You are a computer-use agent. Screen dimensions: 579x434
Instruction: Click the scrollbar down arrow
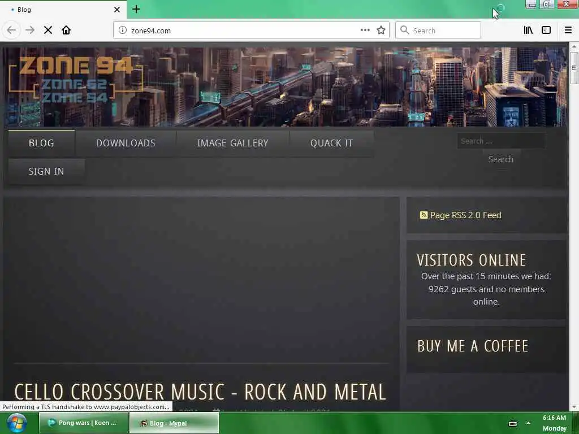tap(573, 407)
